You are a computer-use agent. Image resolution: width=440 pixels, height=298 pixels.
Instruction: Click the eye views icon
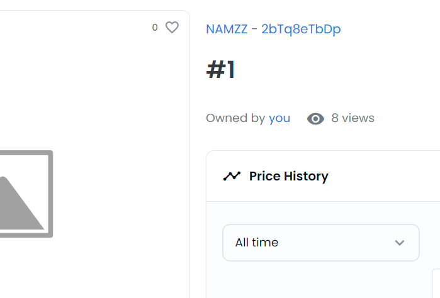click(x=315, y=118)
